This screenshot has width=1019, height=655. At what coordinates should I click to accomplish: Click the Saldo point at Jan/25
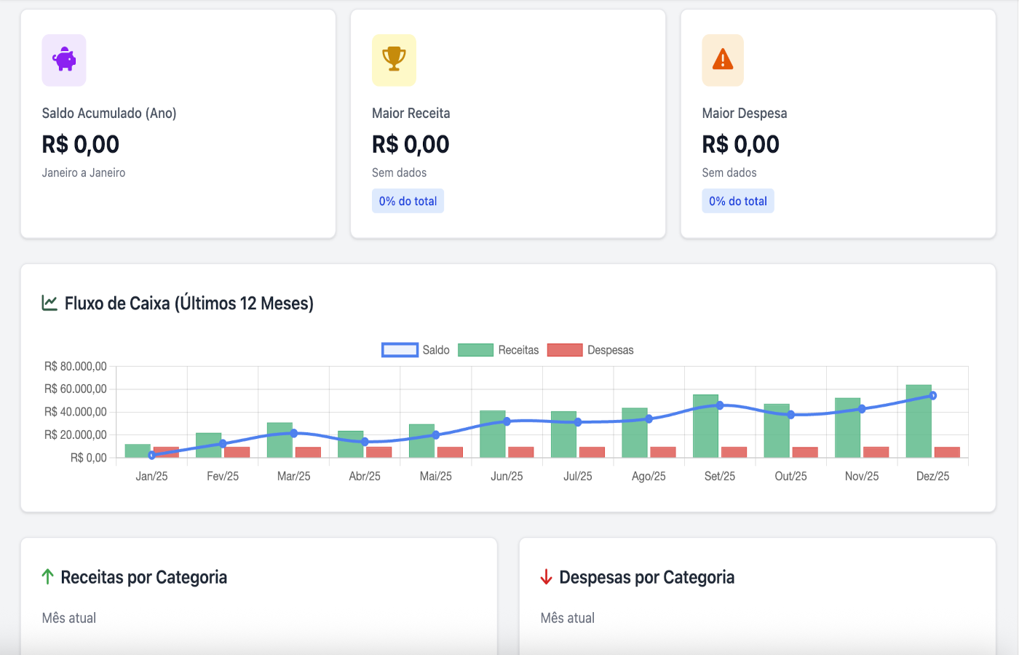click(x=151, y=456)
